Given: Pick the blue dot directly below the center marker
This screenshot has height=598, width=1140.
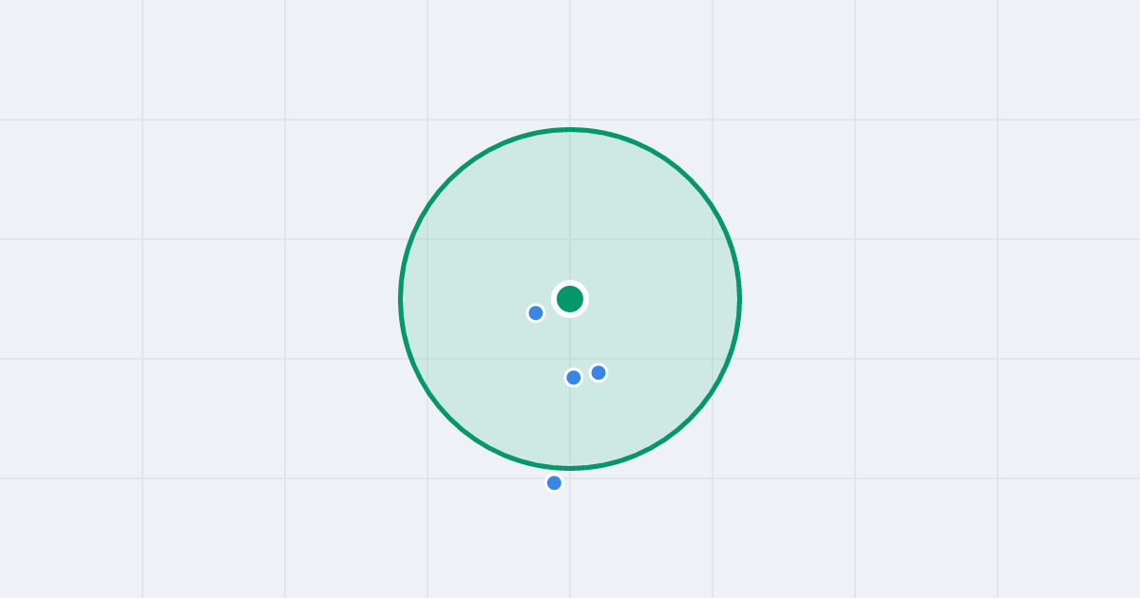Looking at the screenshot, I should click(x=574, y=378).
